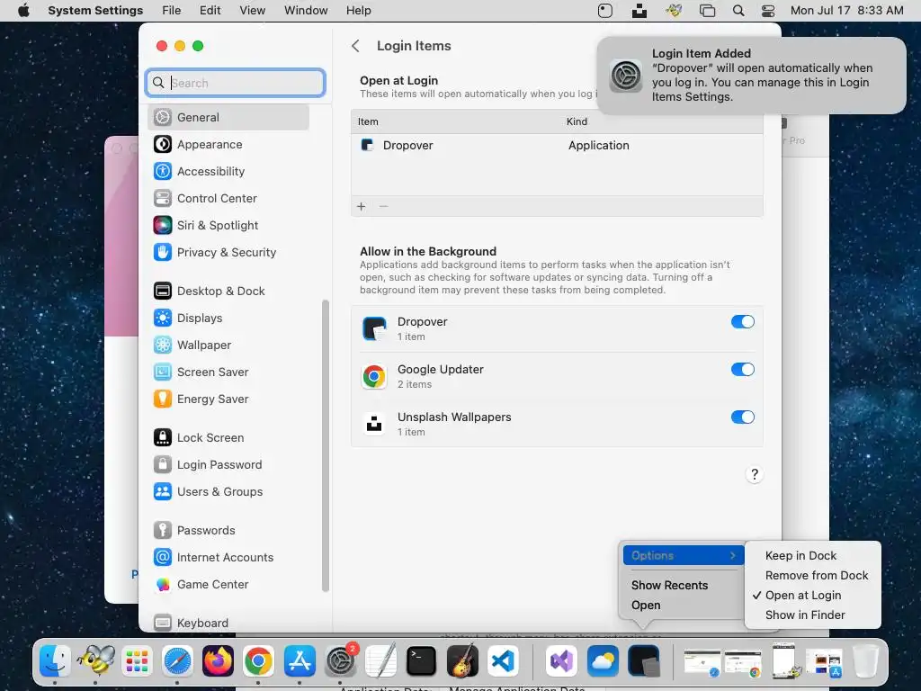Open General settings in sidebar
The image size is (921, 691).
point(228,117)
